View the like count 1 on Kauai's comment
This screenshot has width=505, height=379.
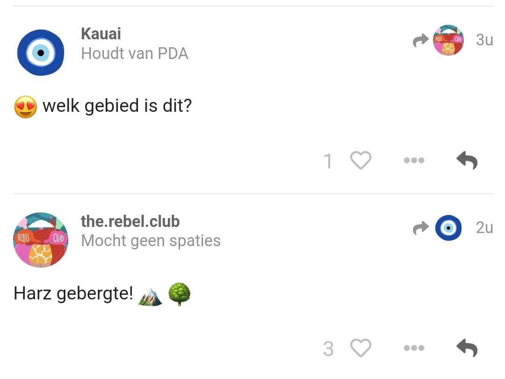328,161
